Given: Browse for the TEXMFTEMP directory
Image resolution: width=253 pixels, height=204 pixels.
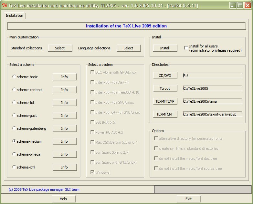Looking at the screenshot, I should tap(165, 101).
